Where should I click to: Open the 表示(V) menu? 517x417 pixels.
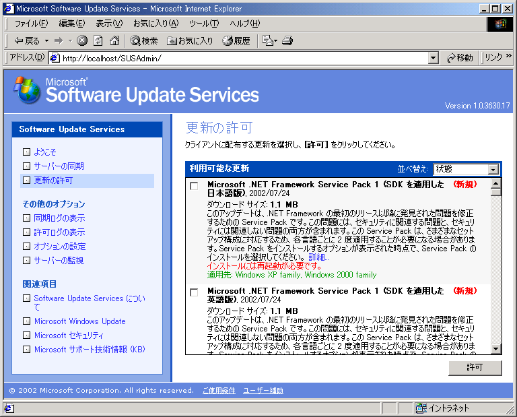109,24
